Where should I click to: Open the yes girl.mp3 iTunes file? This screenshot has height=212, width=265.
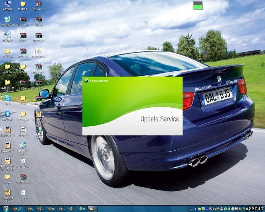[x=23, y=148]
